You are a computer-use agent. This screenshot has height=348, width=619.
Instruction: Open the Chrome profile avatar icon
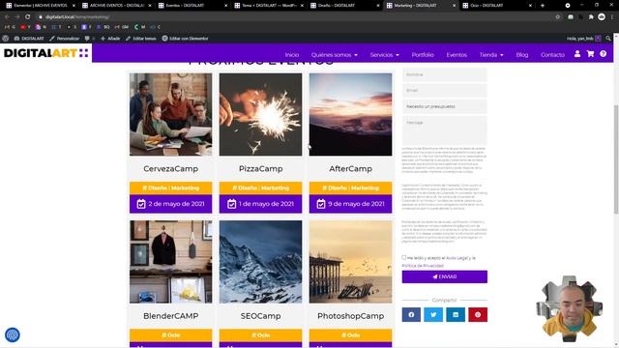point(602,17)
